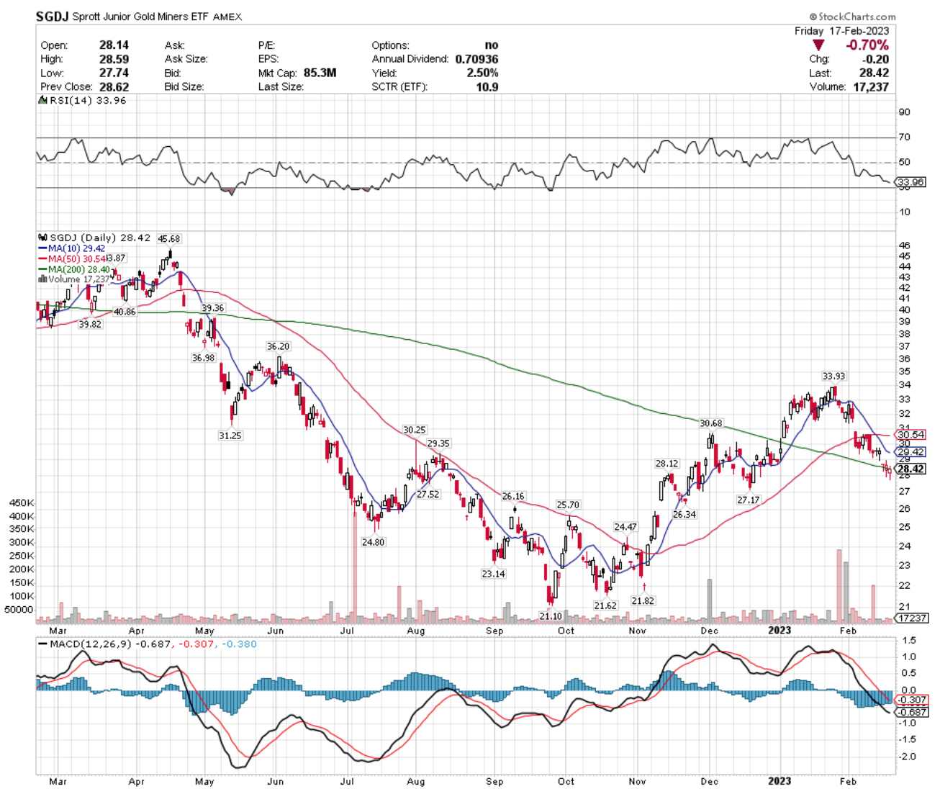
Task: Click the 39.36 price label
Action: 213,308
